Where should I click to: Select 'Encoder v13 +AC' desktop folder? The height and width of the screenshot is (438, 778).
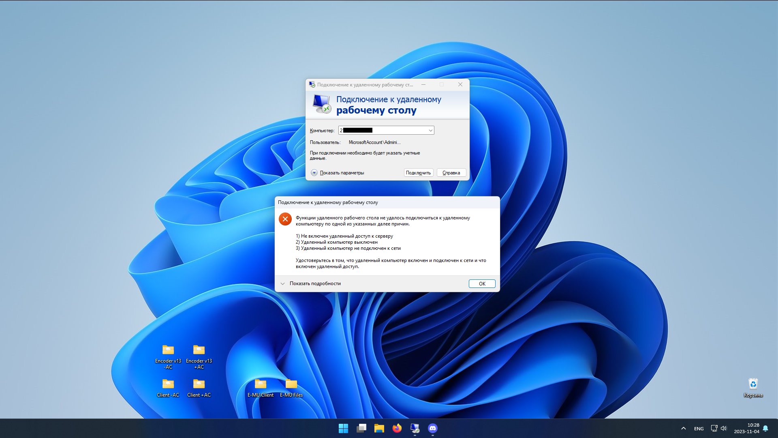click(199, 357)
